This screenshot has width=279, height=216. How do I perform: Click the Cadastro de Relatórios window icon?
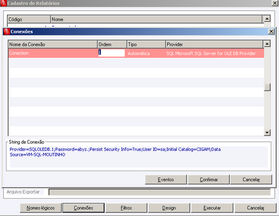pyautogui.click(x=3, y=3)
